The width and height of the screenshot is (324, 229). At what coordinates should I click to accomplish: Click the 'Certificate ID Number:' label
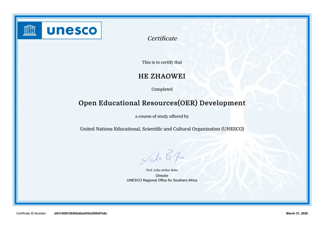pyautogui.click(x=31, y=213)
